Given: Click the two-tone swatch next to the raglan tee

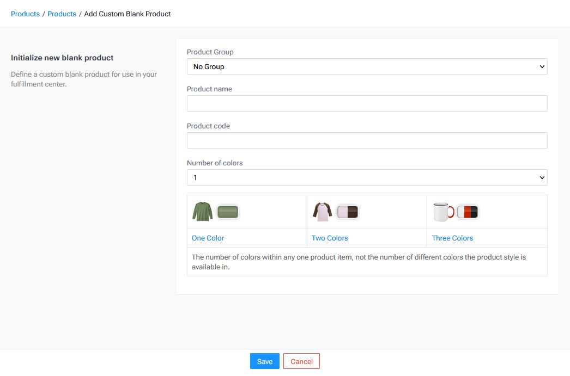Looking at the screenshot, I should click(x=348, y=211).
